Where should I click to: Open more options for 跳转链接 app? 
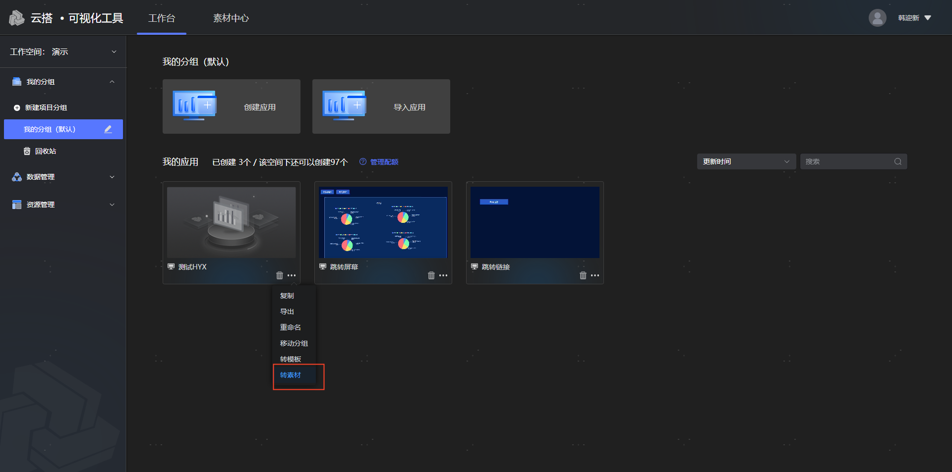pyautogui.click(x=595, y=275)
